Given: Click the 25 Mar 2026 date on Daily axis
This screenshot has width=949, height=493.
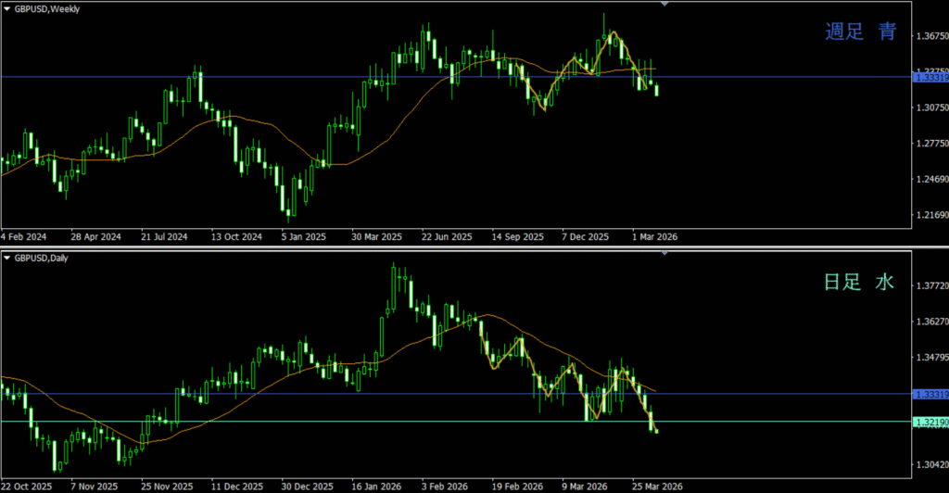Looking at the screenshot, I should pos(658,486).
